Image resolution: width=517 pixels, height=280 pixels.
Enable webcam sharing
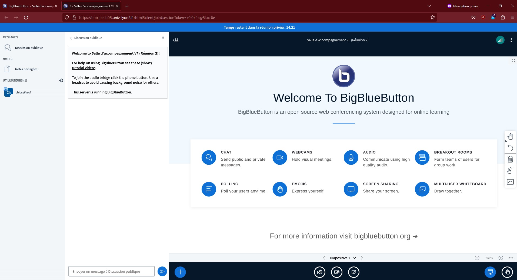(336, 272)
